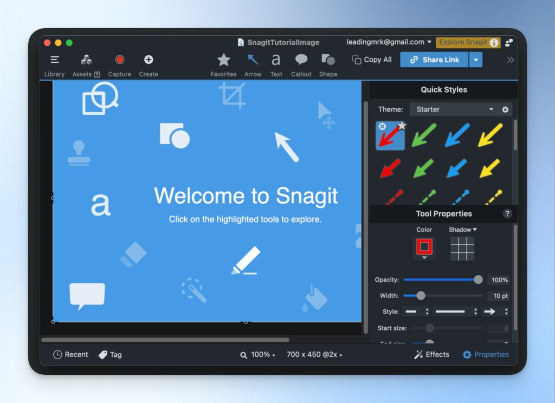Click the Explore Snagit button

pos(468,42)
